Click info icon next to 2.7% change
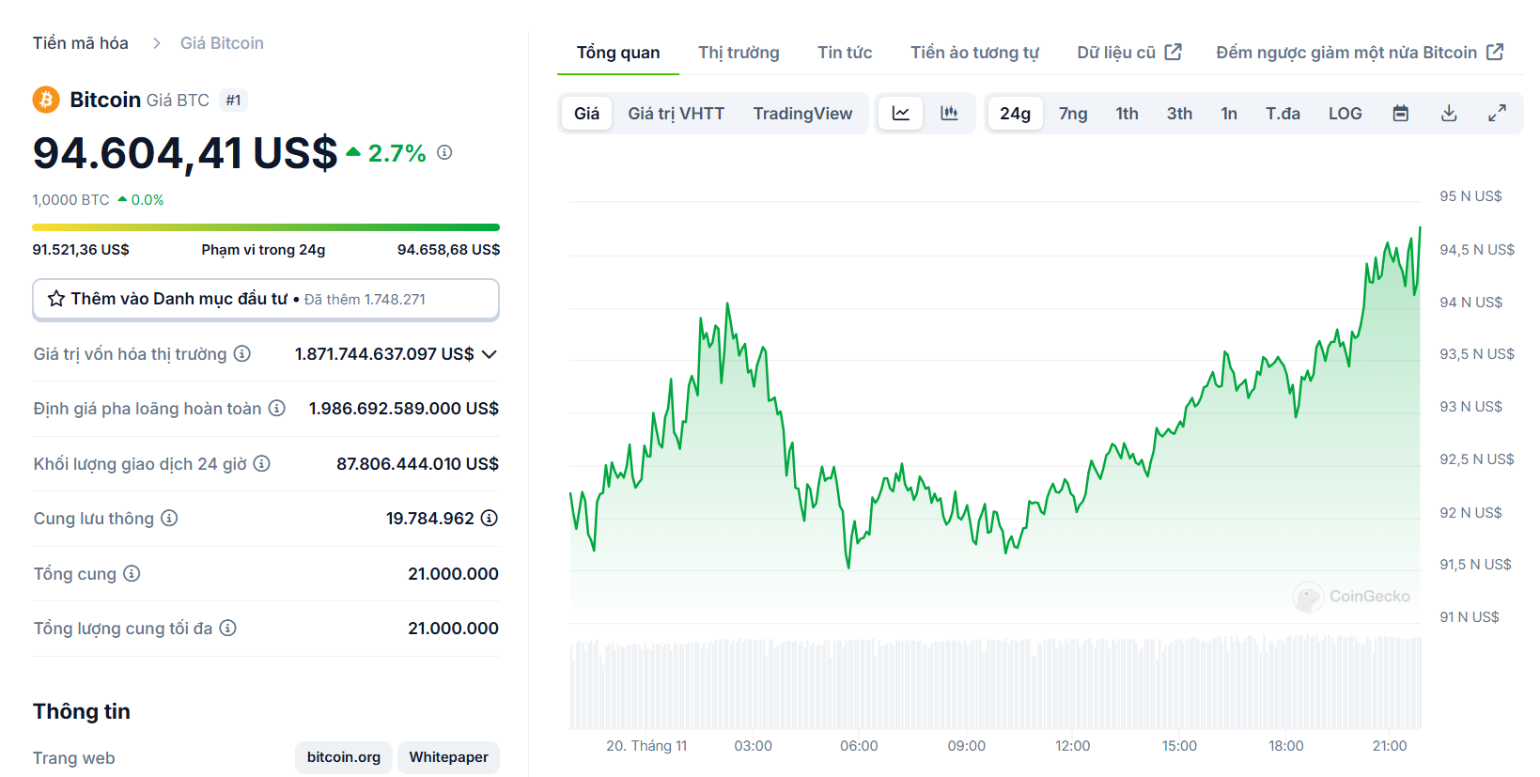Image resolution: width=1540 pixels, height=777 pixels. click(444, 152)
